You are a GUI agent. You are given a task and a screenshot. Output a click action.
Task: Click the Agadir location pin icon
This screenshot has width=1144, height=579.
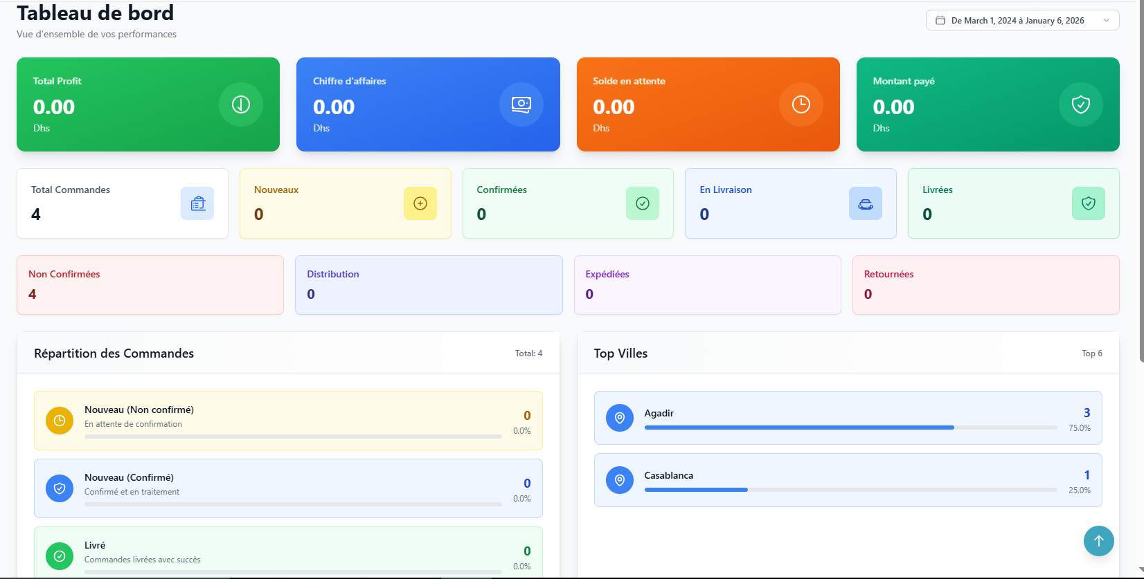pos(620,418)
